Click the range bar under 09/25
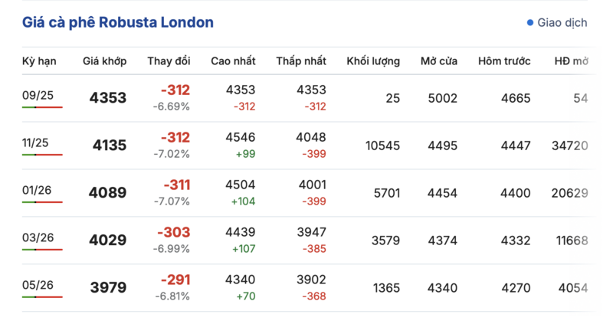The height and width of the screenshot is (324, 613). [42, 107]
